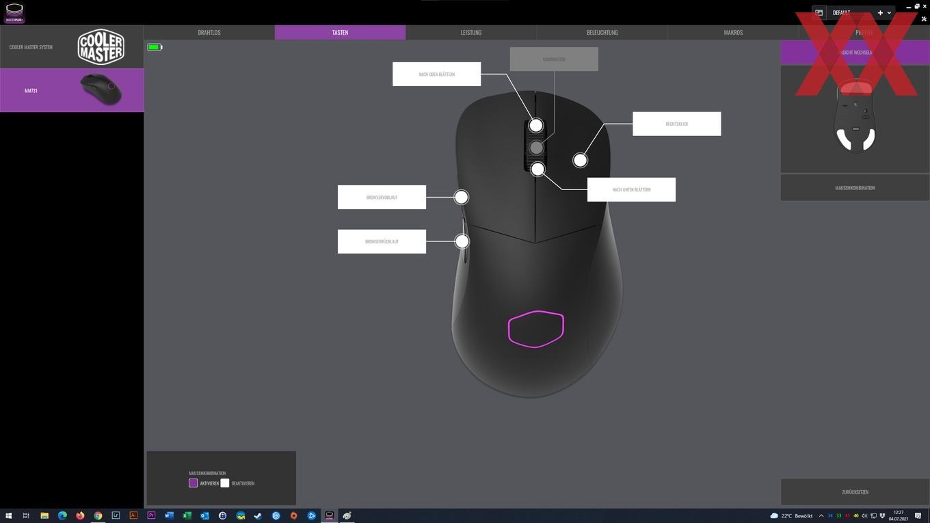Launch Microsoft Edge from taskbar
This screenshot has height=523, width=930.
click(x=62, y=515)
